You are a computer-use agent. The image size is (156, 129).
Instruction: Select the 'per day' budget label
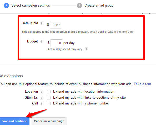(x=69, y=43)
